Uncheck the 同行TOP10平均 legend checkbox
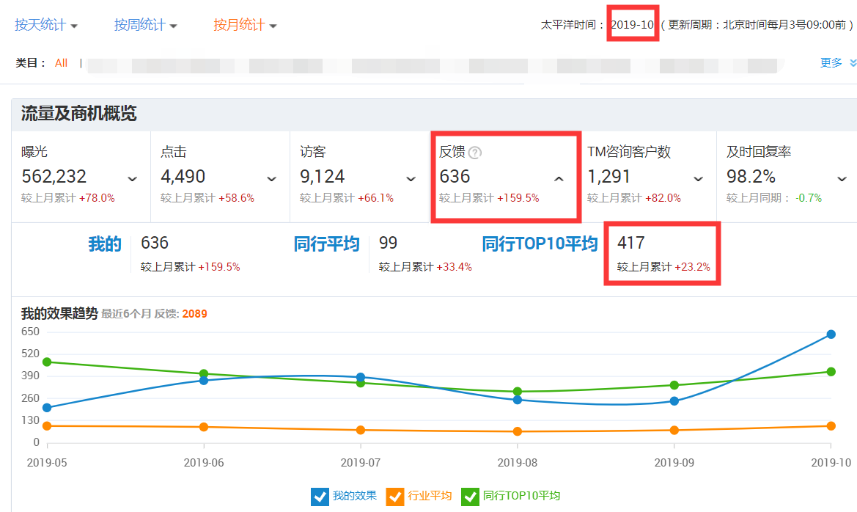Image resolution: width=857 pixels, height=512 pixels. click(470, 497)
